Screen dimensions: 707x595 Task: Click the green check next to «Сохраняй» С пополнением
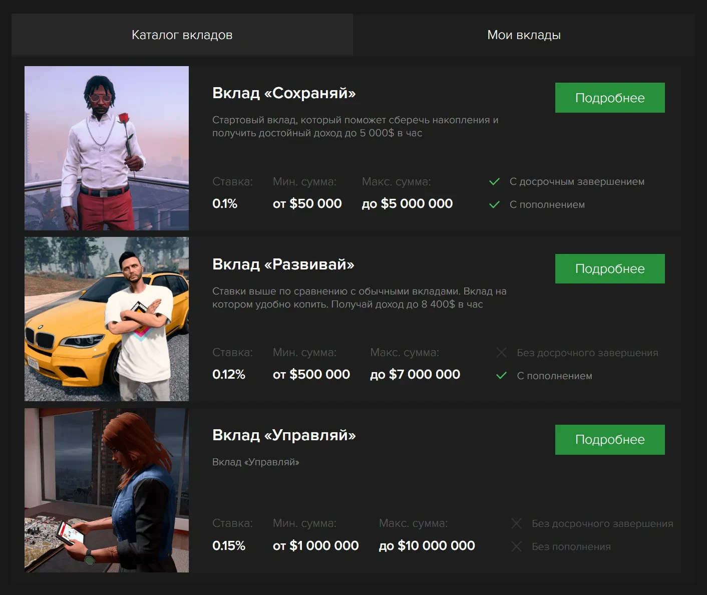click(494, 204)
